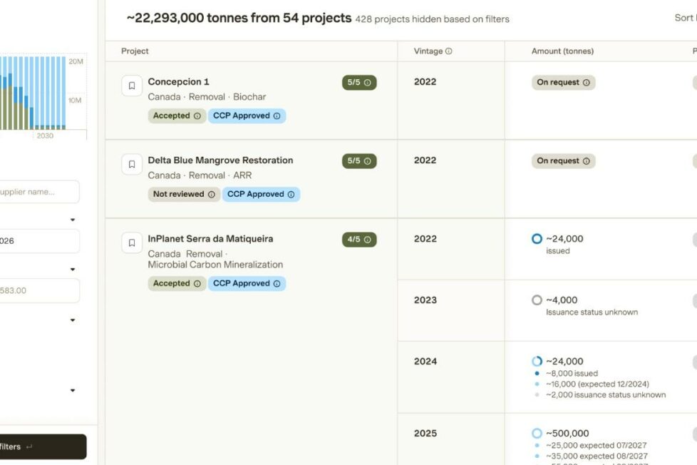Bookmark InPlanet Serra da Matiqueira project

click(132, 242)
